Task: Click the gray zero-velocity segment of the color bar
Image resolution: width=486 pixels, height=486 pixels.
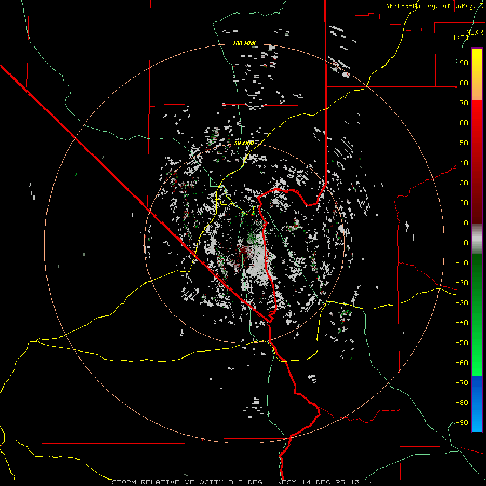Action: pos(477,239)
